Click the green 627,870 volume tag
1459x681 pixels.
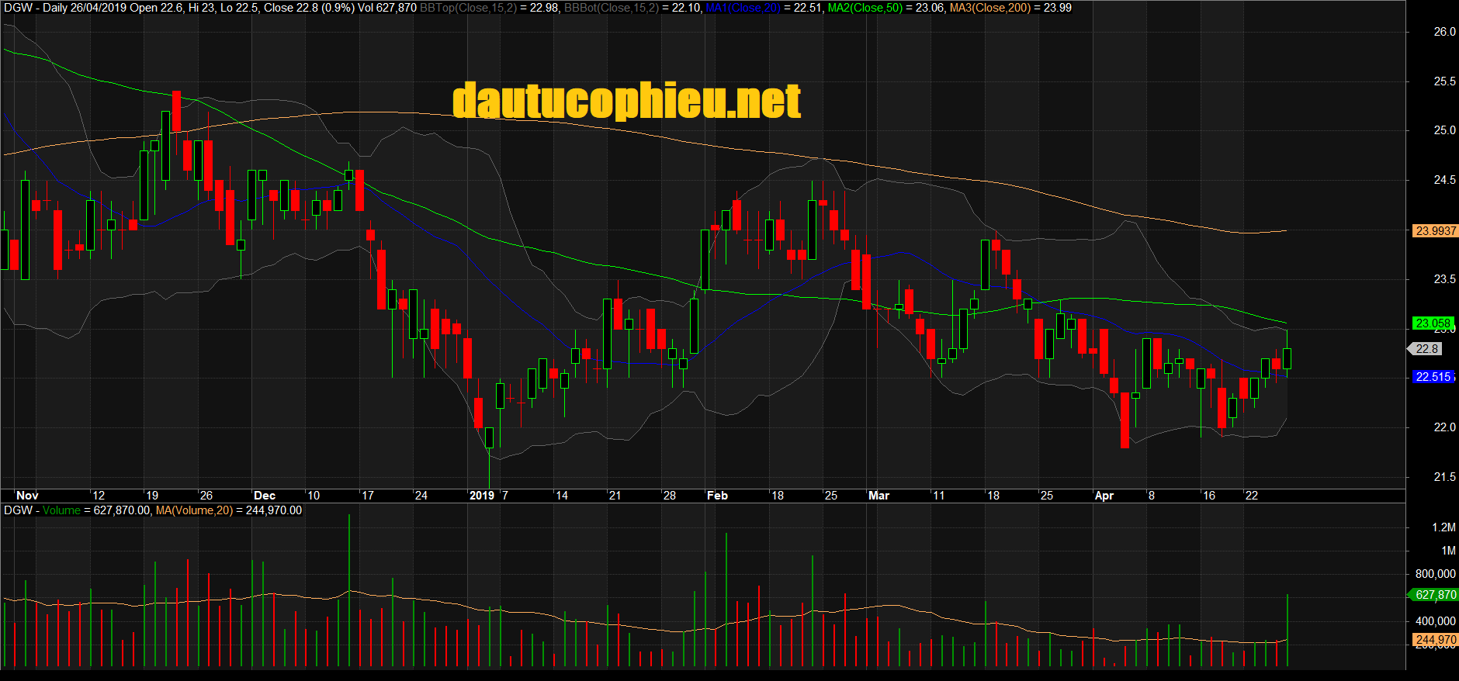click(x=1435, y=595)
